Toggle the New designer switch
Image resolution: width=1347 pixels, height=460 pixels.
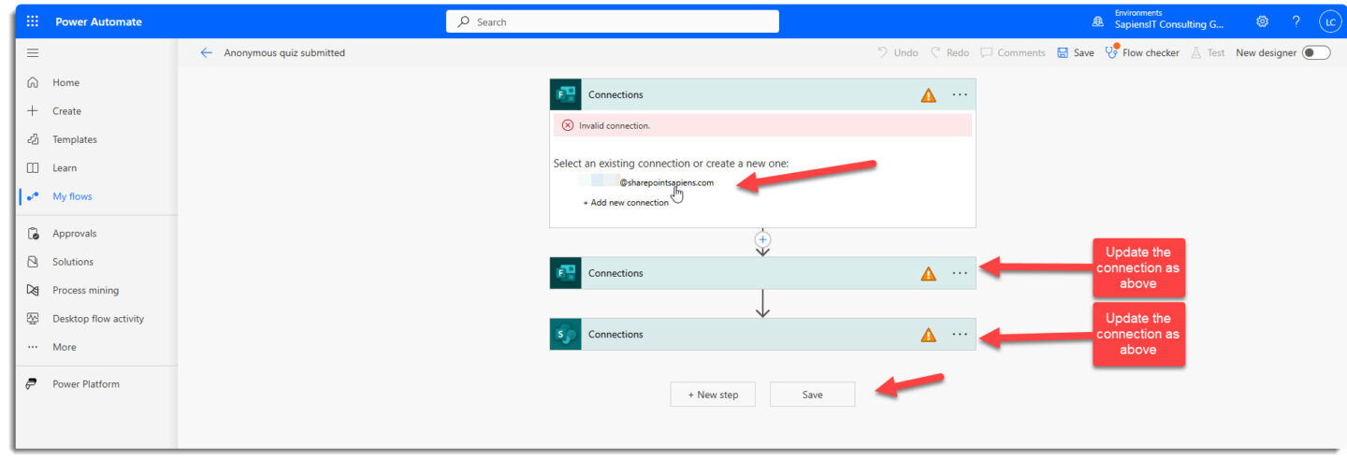tap(1315, 53)
